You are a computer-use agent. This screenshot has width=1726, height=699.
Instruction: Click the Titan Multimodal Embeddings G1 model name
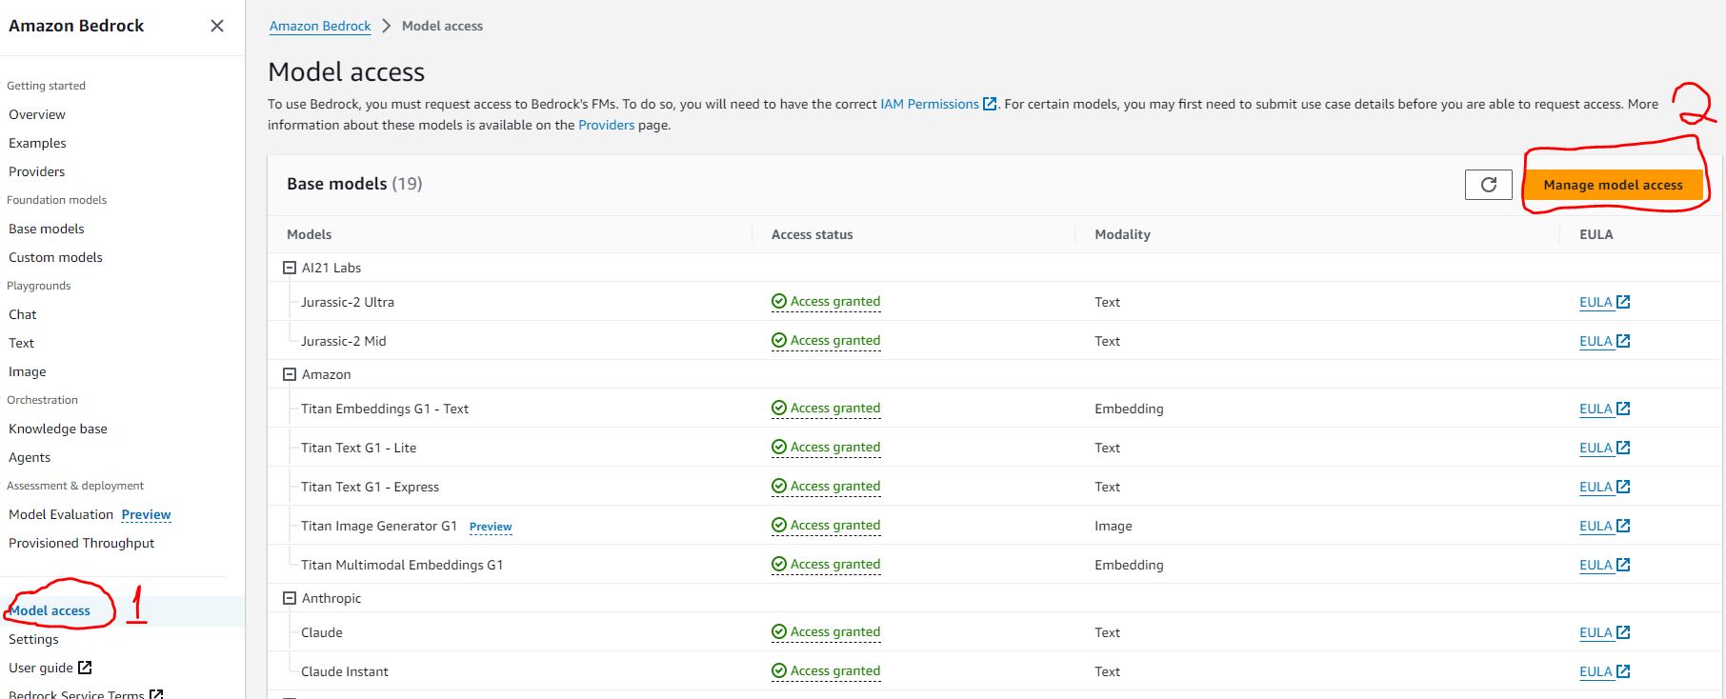[402, 565]
